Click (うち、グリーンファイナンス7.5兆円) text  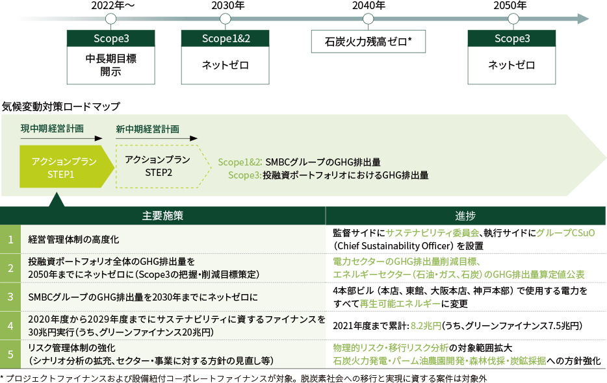511,326
